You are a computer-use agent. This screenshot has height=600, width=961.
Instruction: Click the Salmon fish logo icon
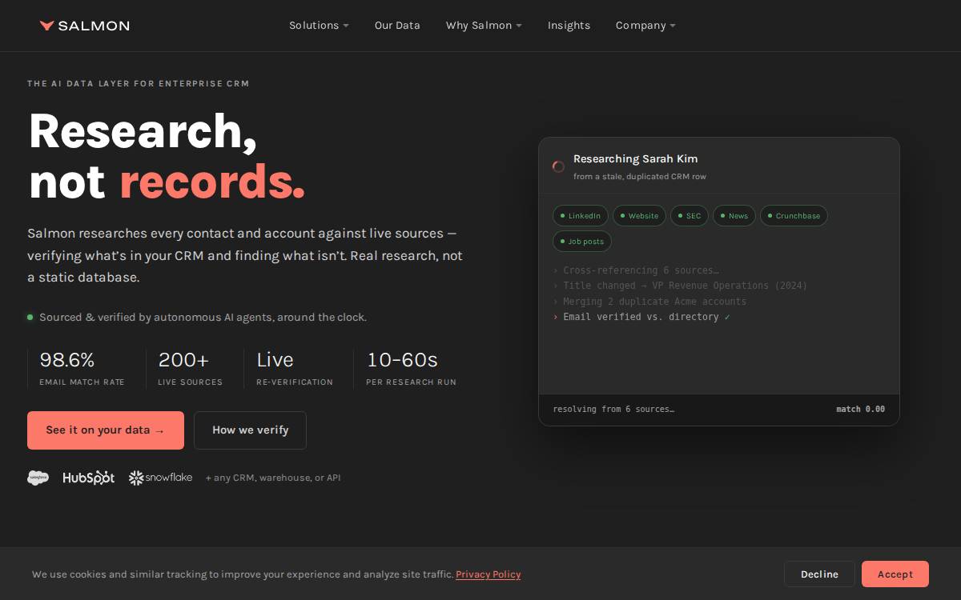point(47,26)
